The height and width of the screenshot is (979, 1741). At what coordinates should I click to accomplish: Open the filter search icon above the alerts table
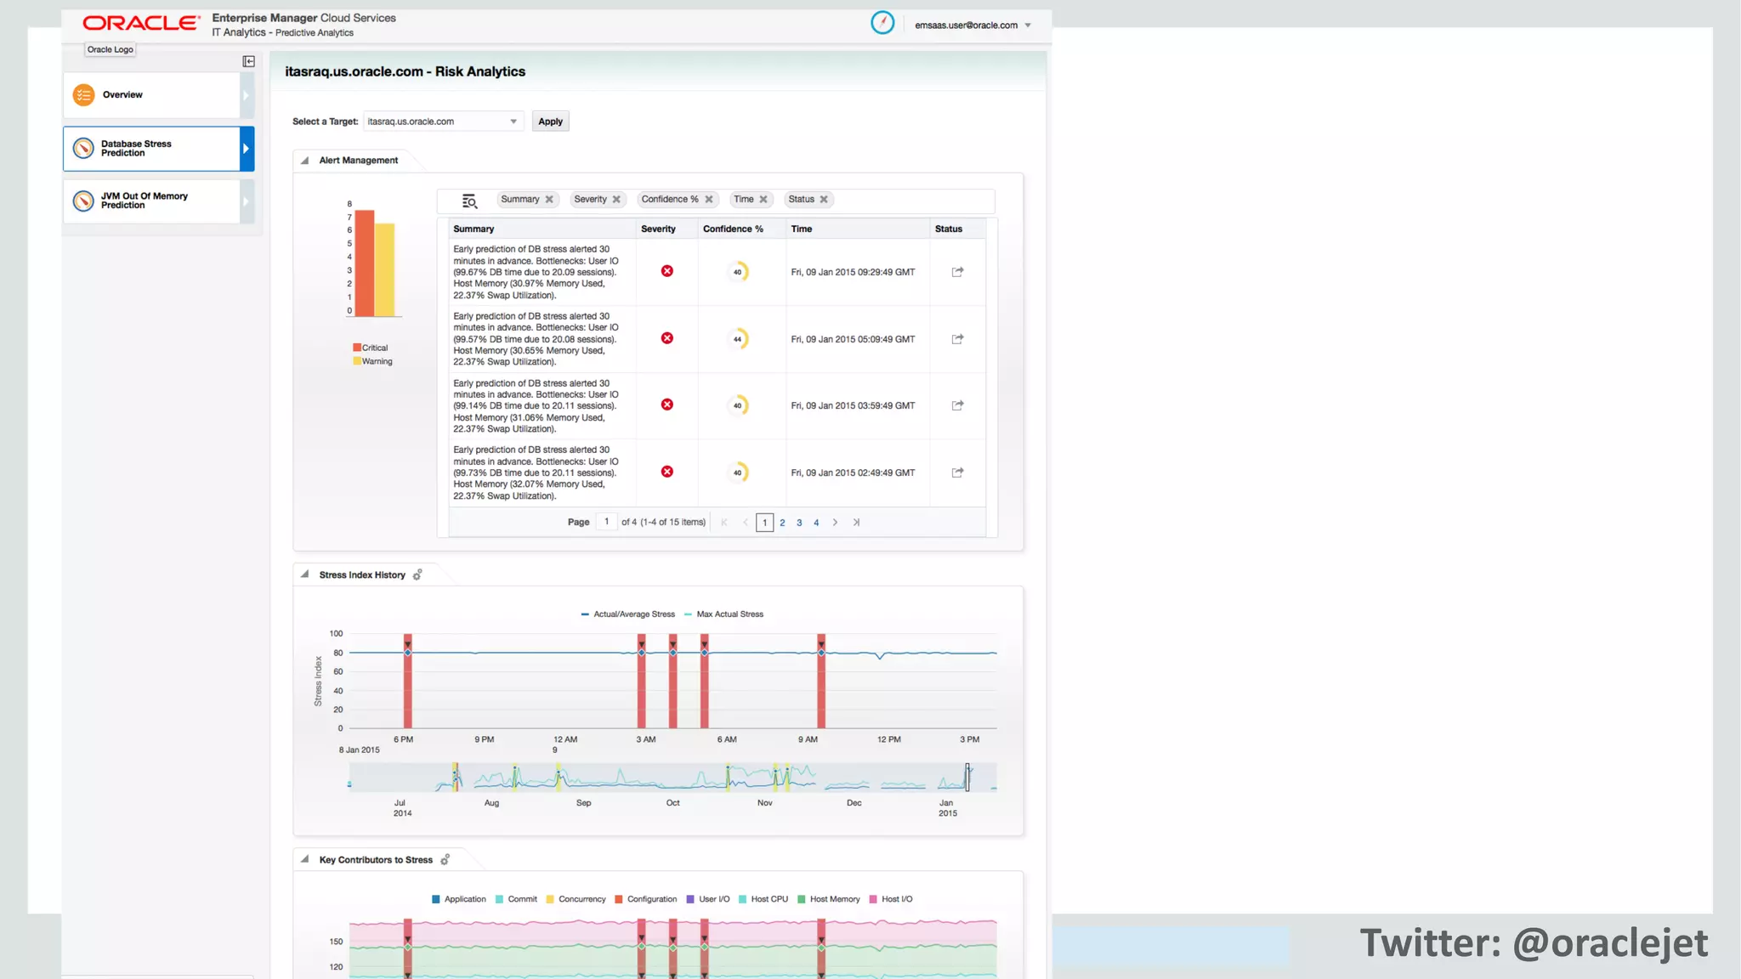469,201
